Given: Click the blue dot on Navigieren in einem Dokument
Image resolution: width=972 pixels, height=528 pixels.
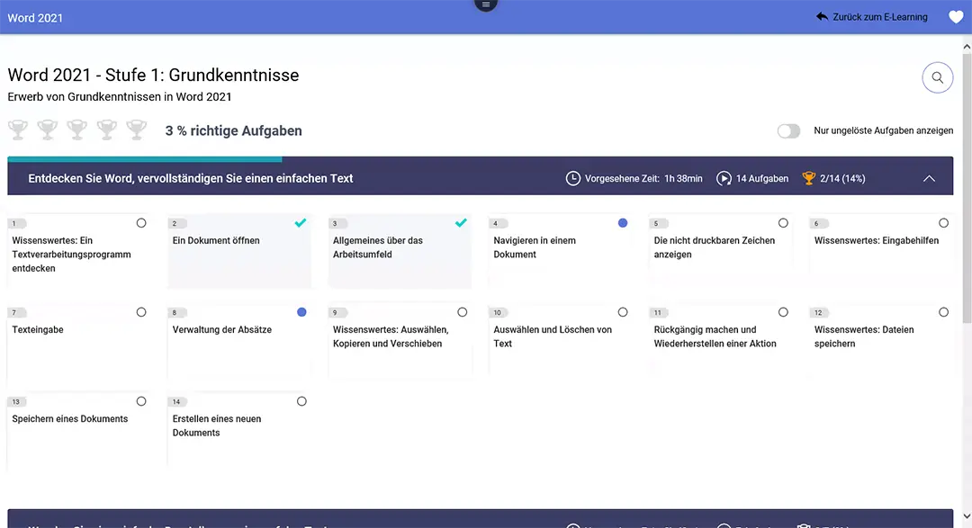Looking at the screenshot, I should pos(623,223).
